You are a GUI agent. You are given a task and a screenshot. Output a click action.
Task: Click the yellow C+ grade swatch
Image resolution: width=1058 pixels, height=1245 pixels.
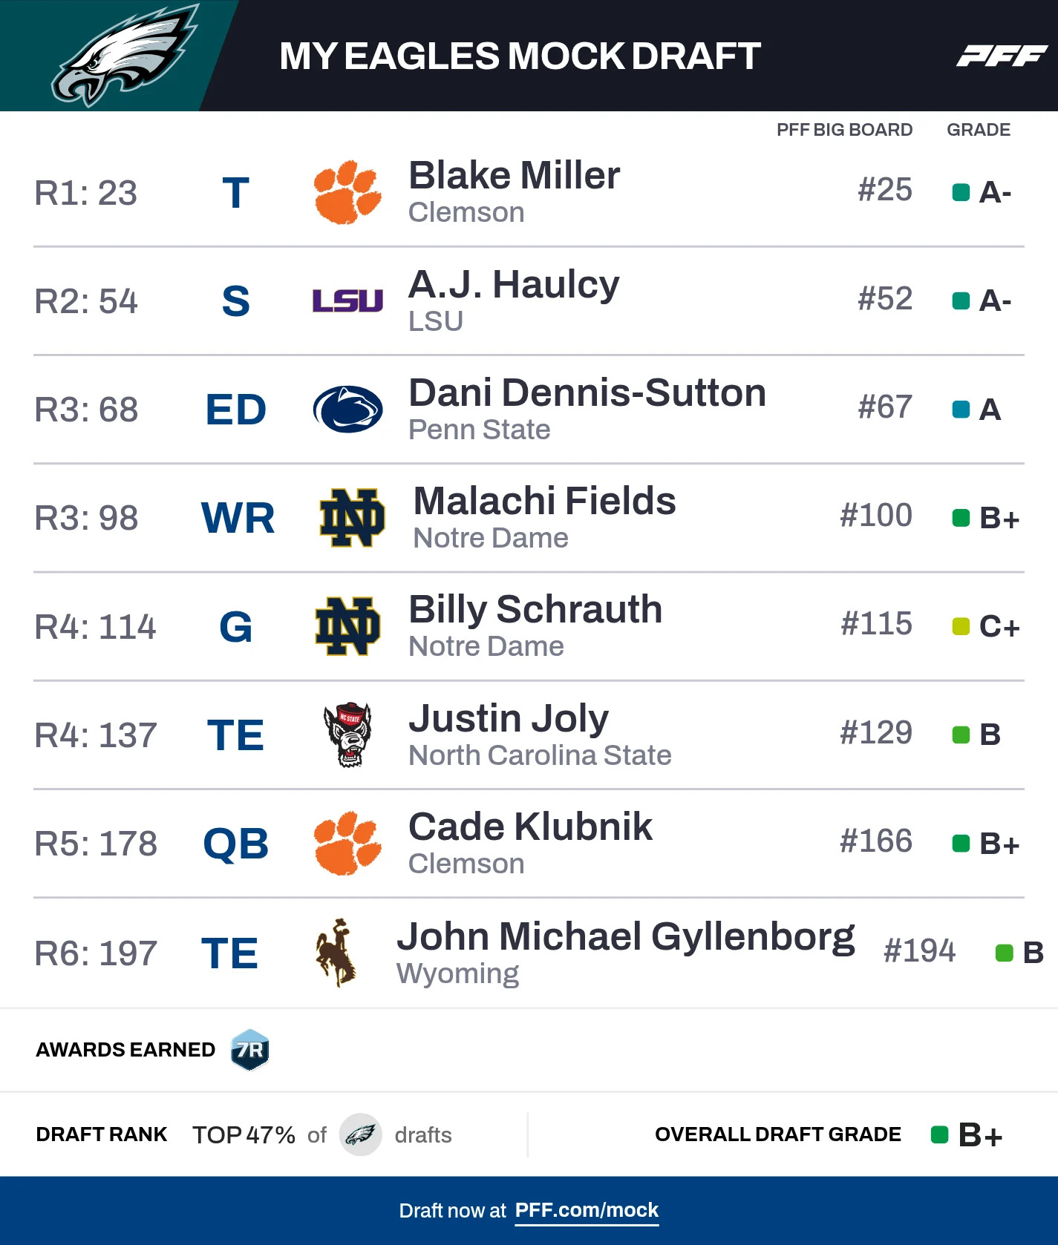pos(961,627)
